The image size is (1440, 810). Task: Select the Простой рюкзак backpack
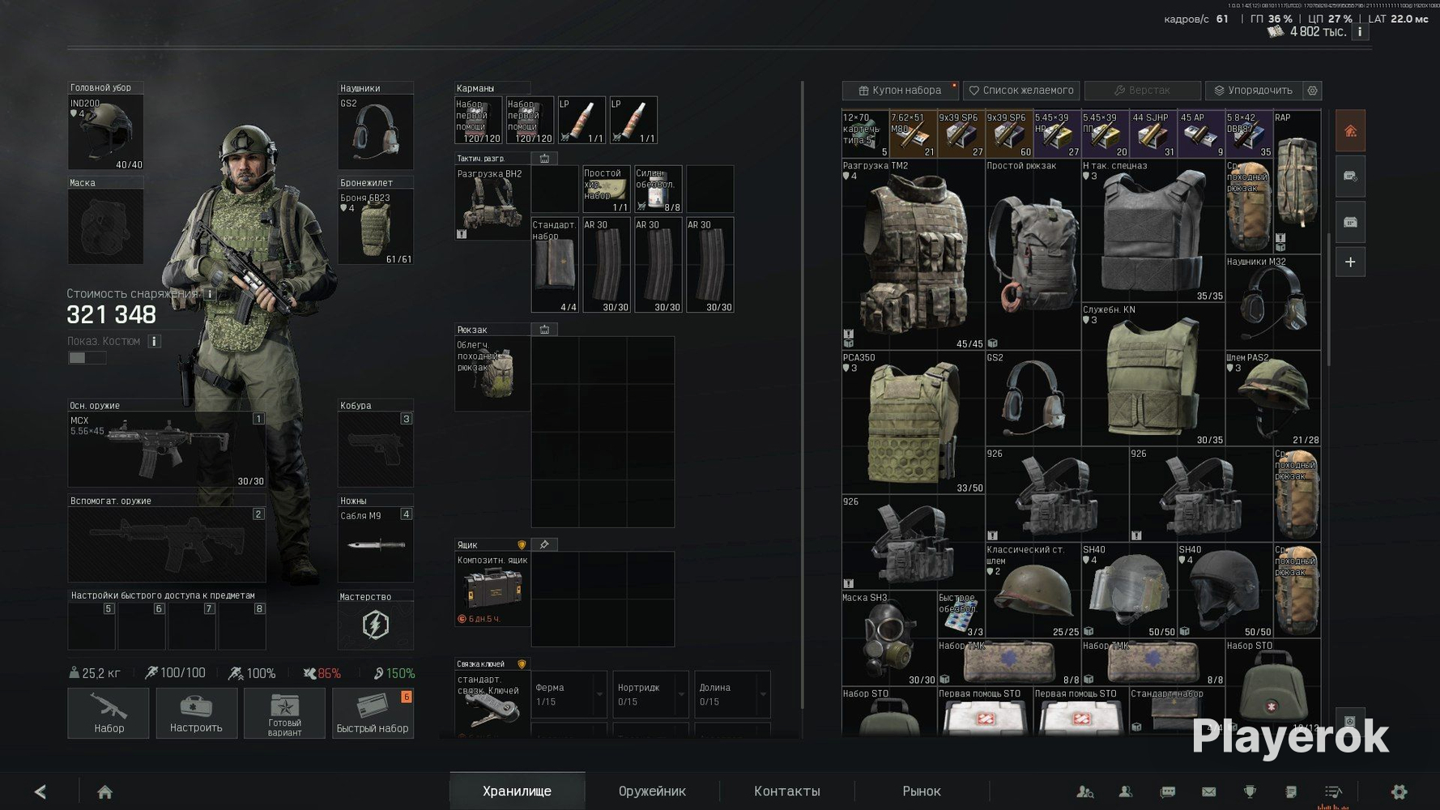click(1033, 254)
